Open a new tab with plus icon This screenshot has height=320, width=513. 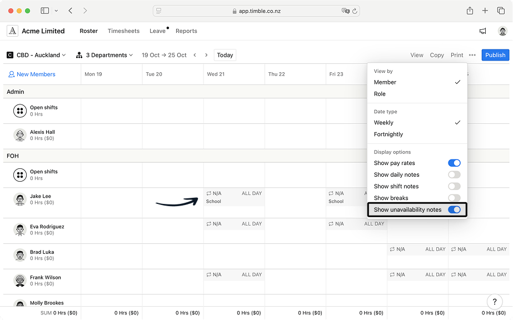click(x=485, y=11)
